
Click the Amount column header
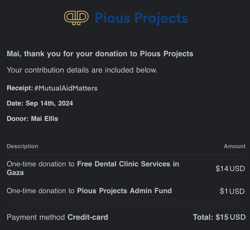pos(235,146)
